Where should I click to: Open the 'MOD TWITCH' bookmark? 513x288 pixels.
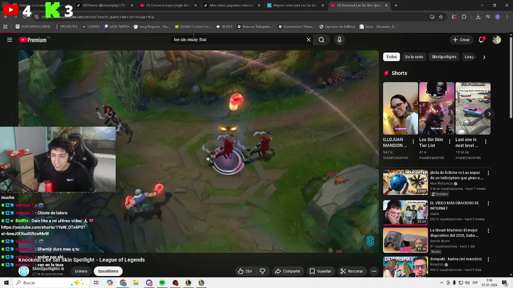click(x=117, y=27)
